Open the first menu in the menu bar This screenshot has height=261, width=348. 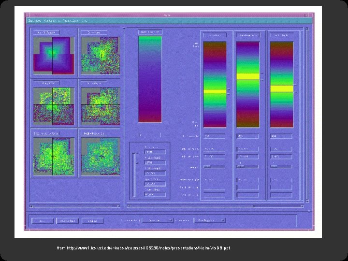35,21
